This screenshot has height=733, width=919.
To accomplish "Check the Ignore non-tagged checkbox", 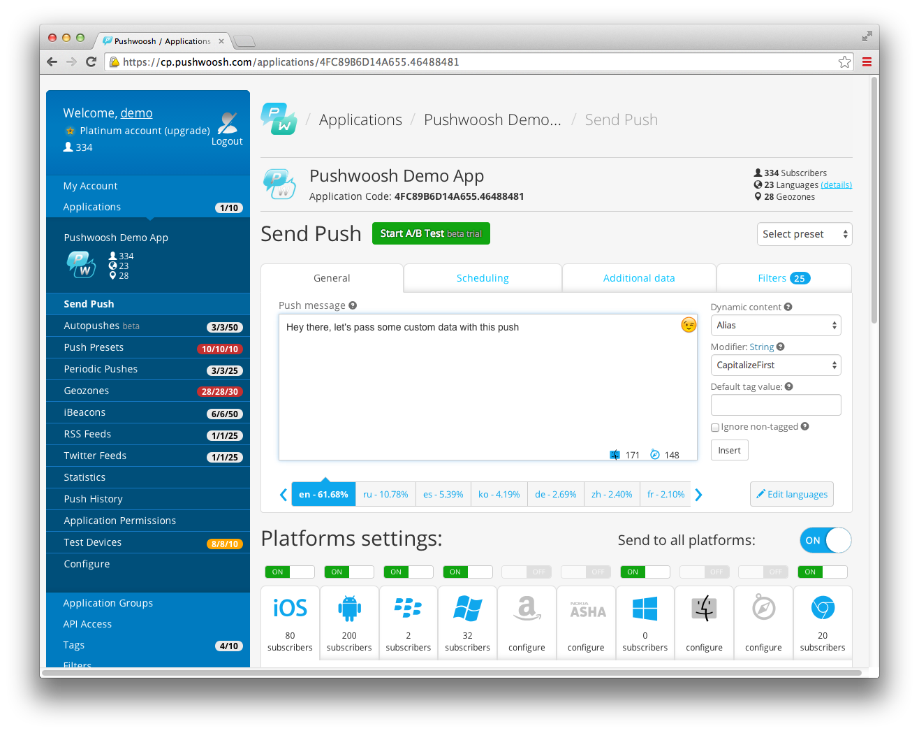I will (715, 427).
